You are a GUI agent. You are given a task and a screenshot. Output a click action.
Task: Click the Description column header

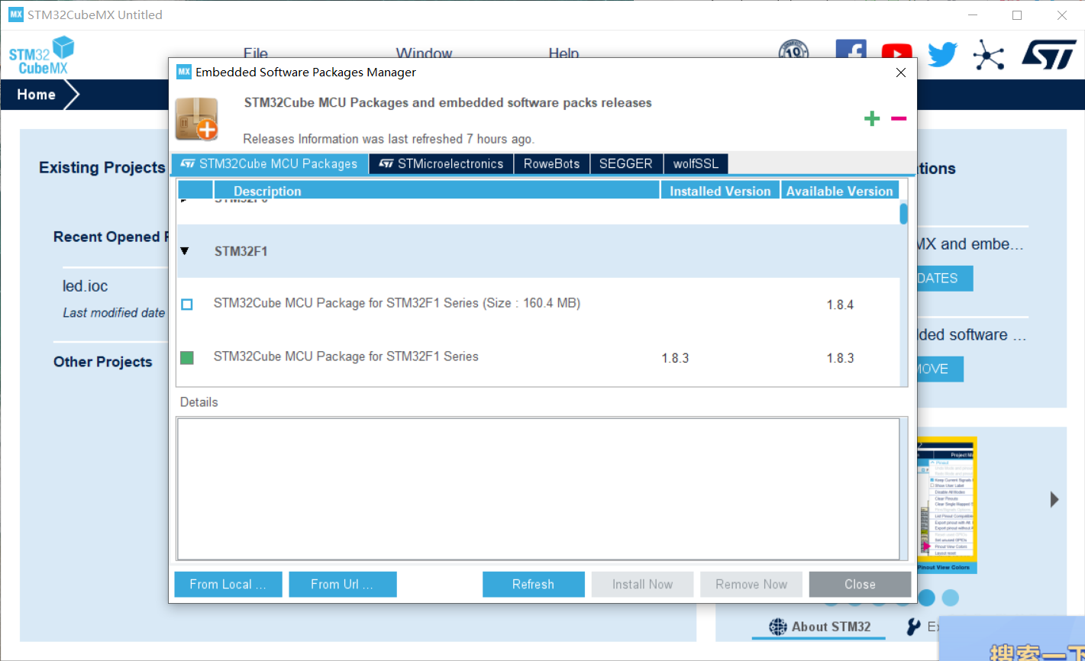437,191
